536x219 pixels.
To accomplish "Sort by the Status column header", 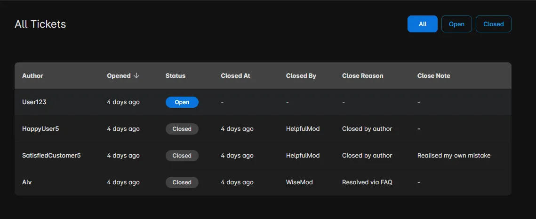I will pyautogui.click(x=175, y=76).
